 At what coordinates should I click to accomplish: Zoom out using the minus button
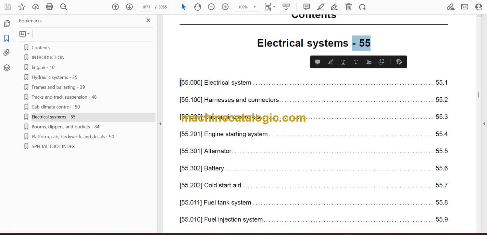coord(211,7)
